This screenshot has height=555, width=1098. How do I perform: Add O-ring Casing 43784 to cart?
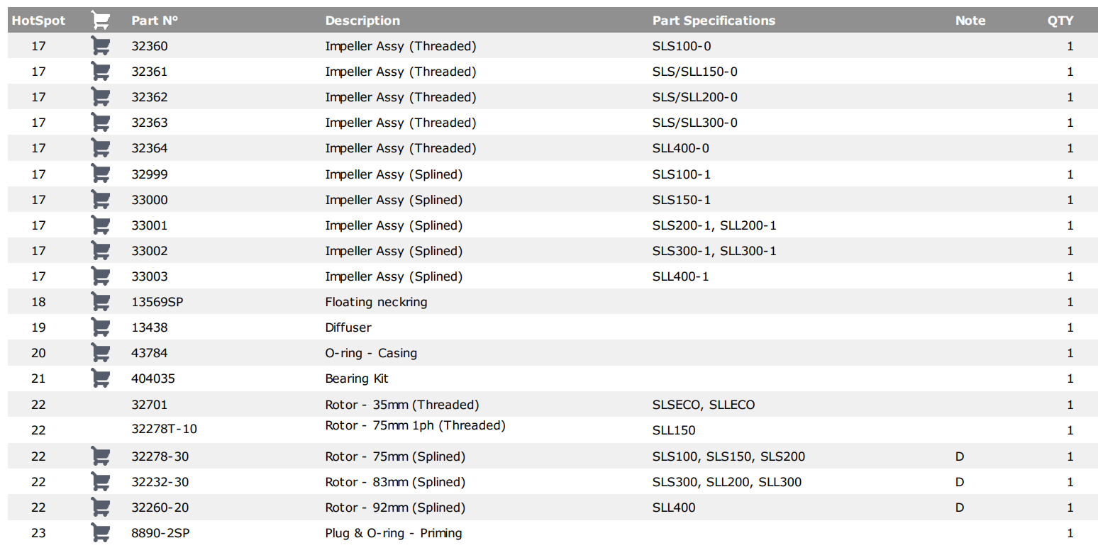pyautogui.click(x=101, y=353)
